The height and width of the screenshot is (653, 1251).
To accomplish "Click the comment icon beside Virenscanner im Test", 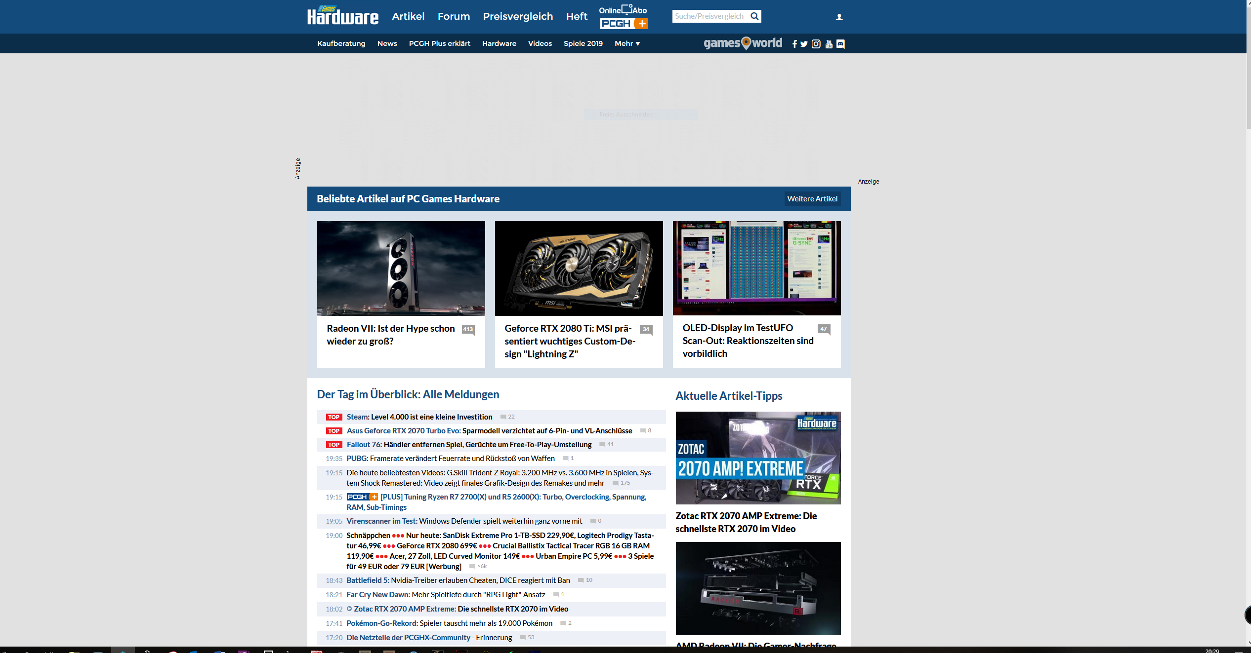I will point(593,521).
